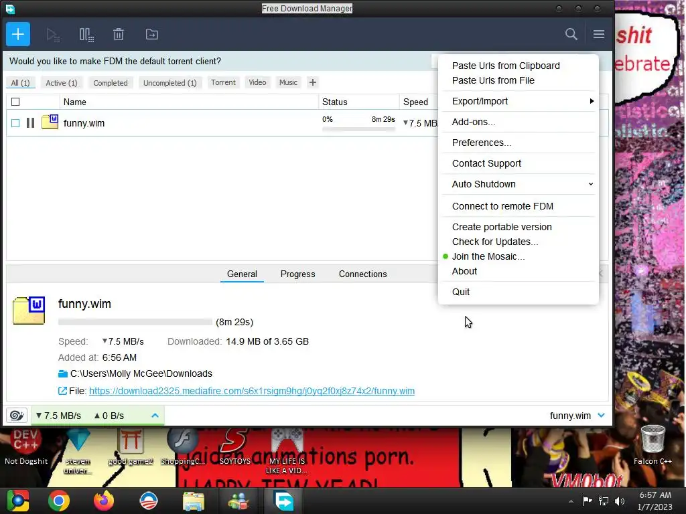Image resolution: width=686 pixels, height=514 pixels.
Task: Select the General tab
Action: (242, 274)
